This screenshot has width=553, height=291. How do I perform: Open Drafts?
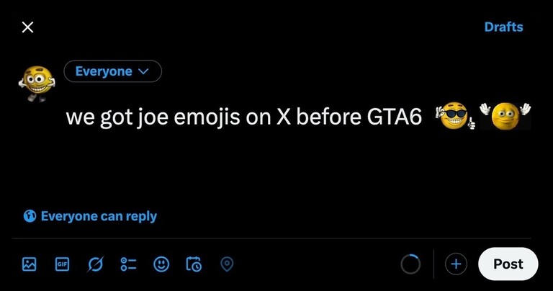[x=503, y=27]
